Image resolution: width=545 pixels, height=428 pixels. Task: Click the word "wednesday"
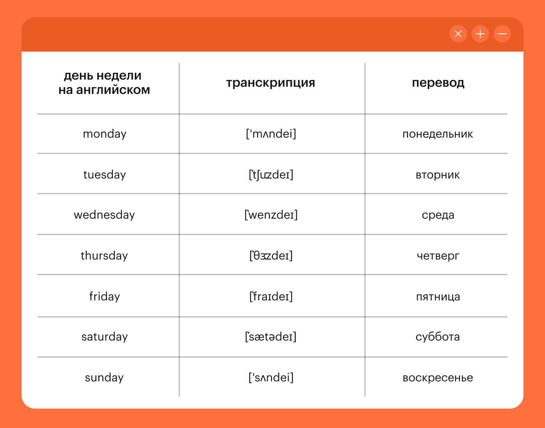coord(104,215)
